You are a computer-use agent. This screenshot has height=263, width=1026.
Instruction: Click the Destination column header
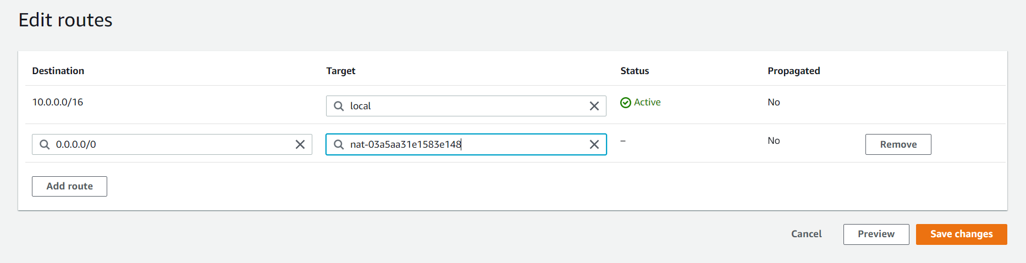pyautogui.click(x=58, y=71)
